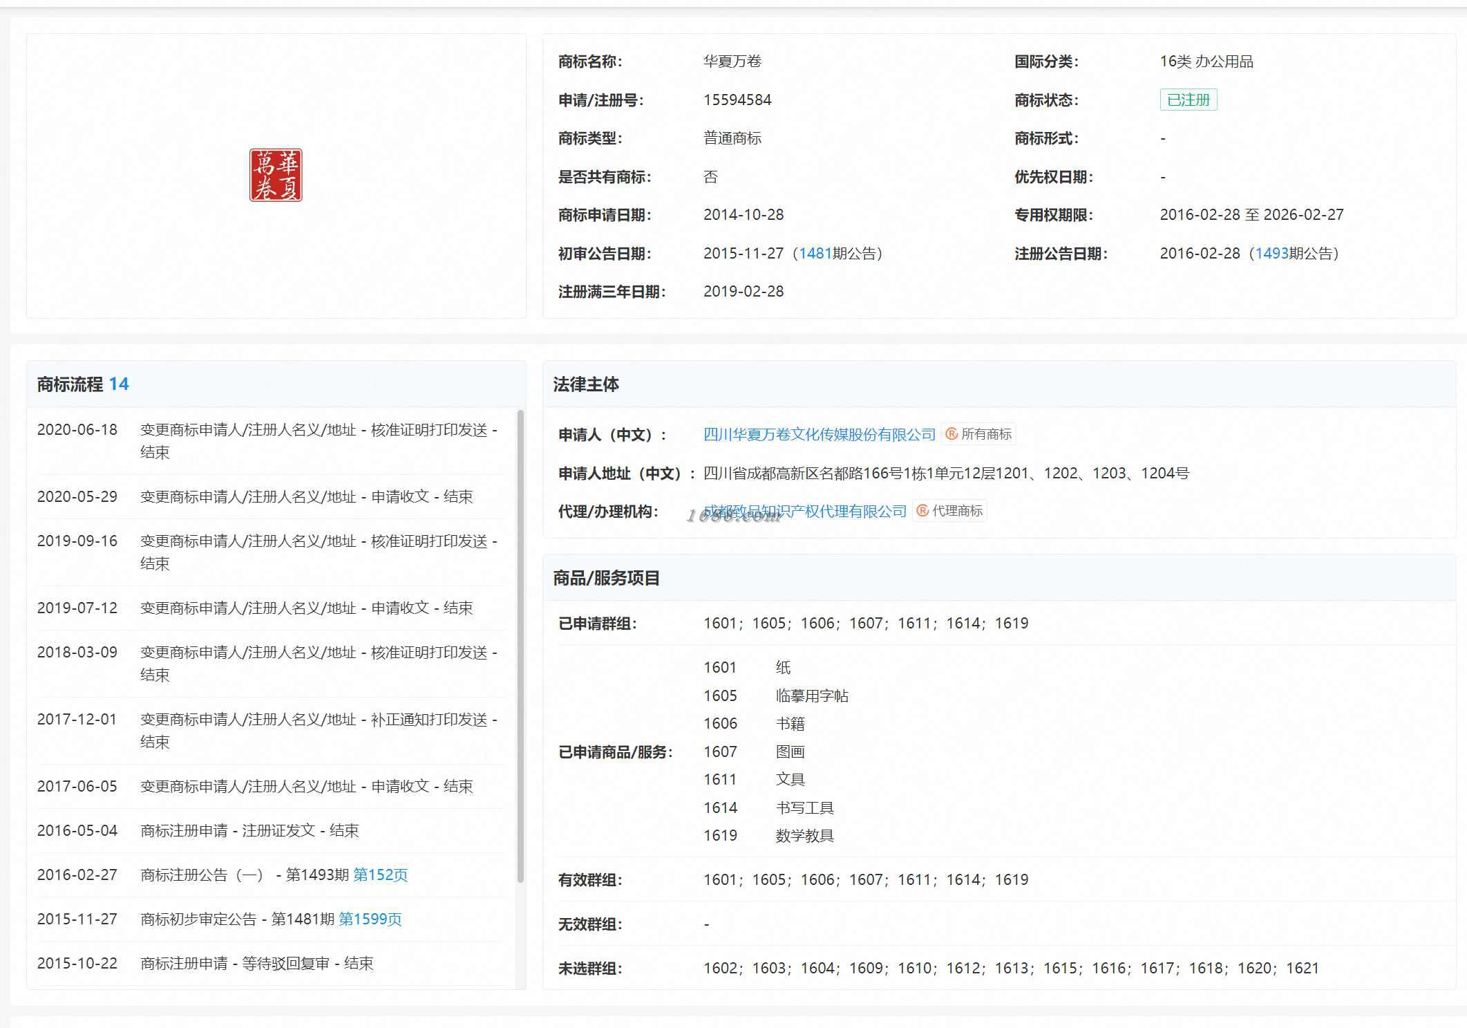This screenshot has width=1467, height=1028.
Task: Select goods item 1611 文具
Action: click(x=755, y=780)
